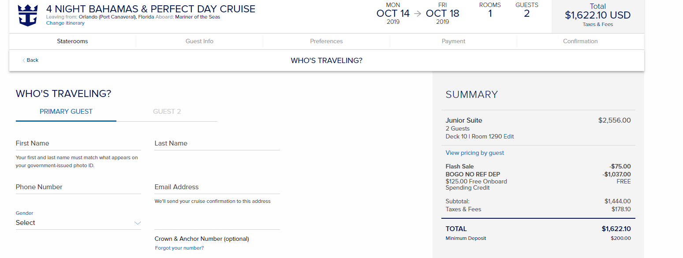The image size is (683, 258).
Task: Open the Payment step
Action: [x=453, y=41]
